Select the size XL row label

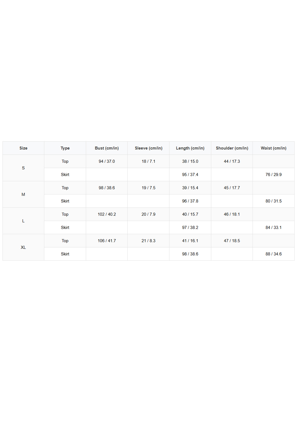(x=23, y=247)
